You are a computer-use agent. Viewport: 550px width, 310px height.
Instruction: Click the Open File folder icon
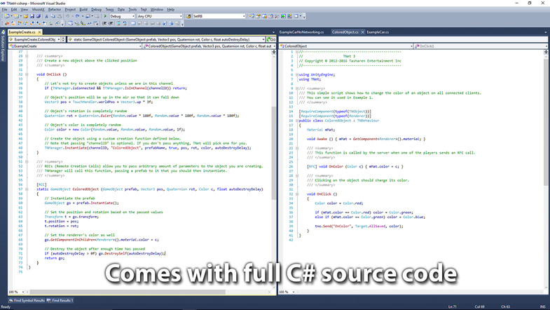coord(26,16)
